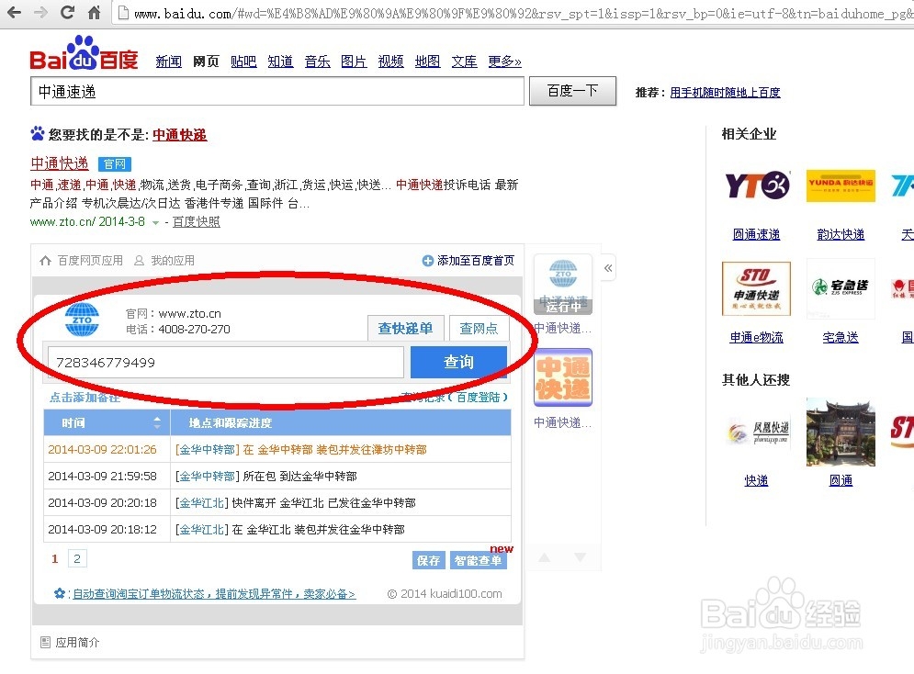Click the STO 申通快递 logo

click(757, 289)
